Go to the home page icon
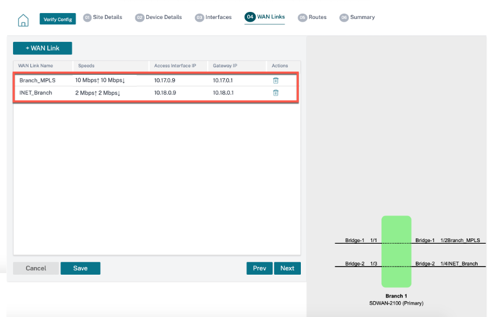This screenshot has width=489, height=317. tap(23, 20)
